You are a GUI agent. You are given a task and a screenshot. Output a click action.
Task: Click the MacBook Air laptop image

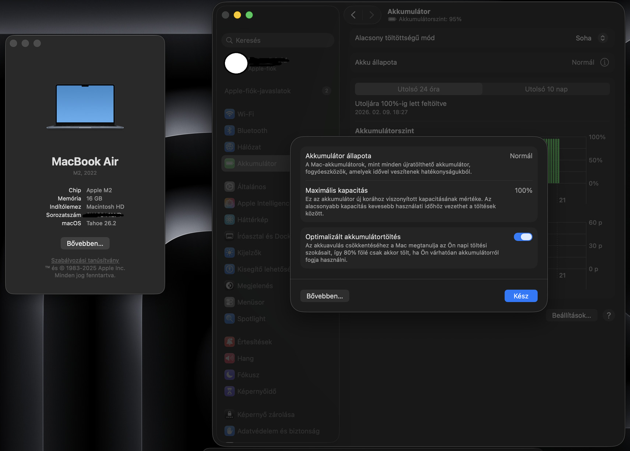coord(85,107)
